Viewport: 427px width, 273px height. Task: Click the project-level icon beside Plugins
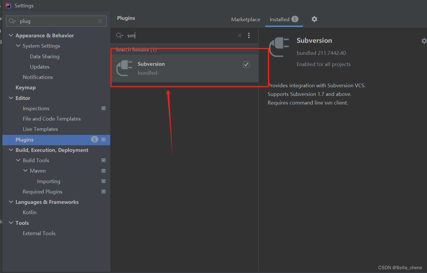(104, 140)
